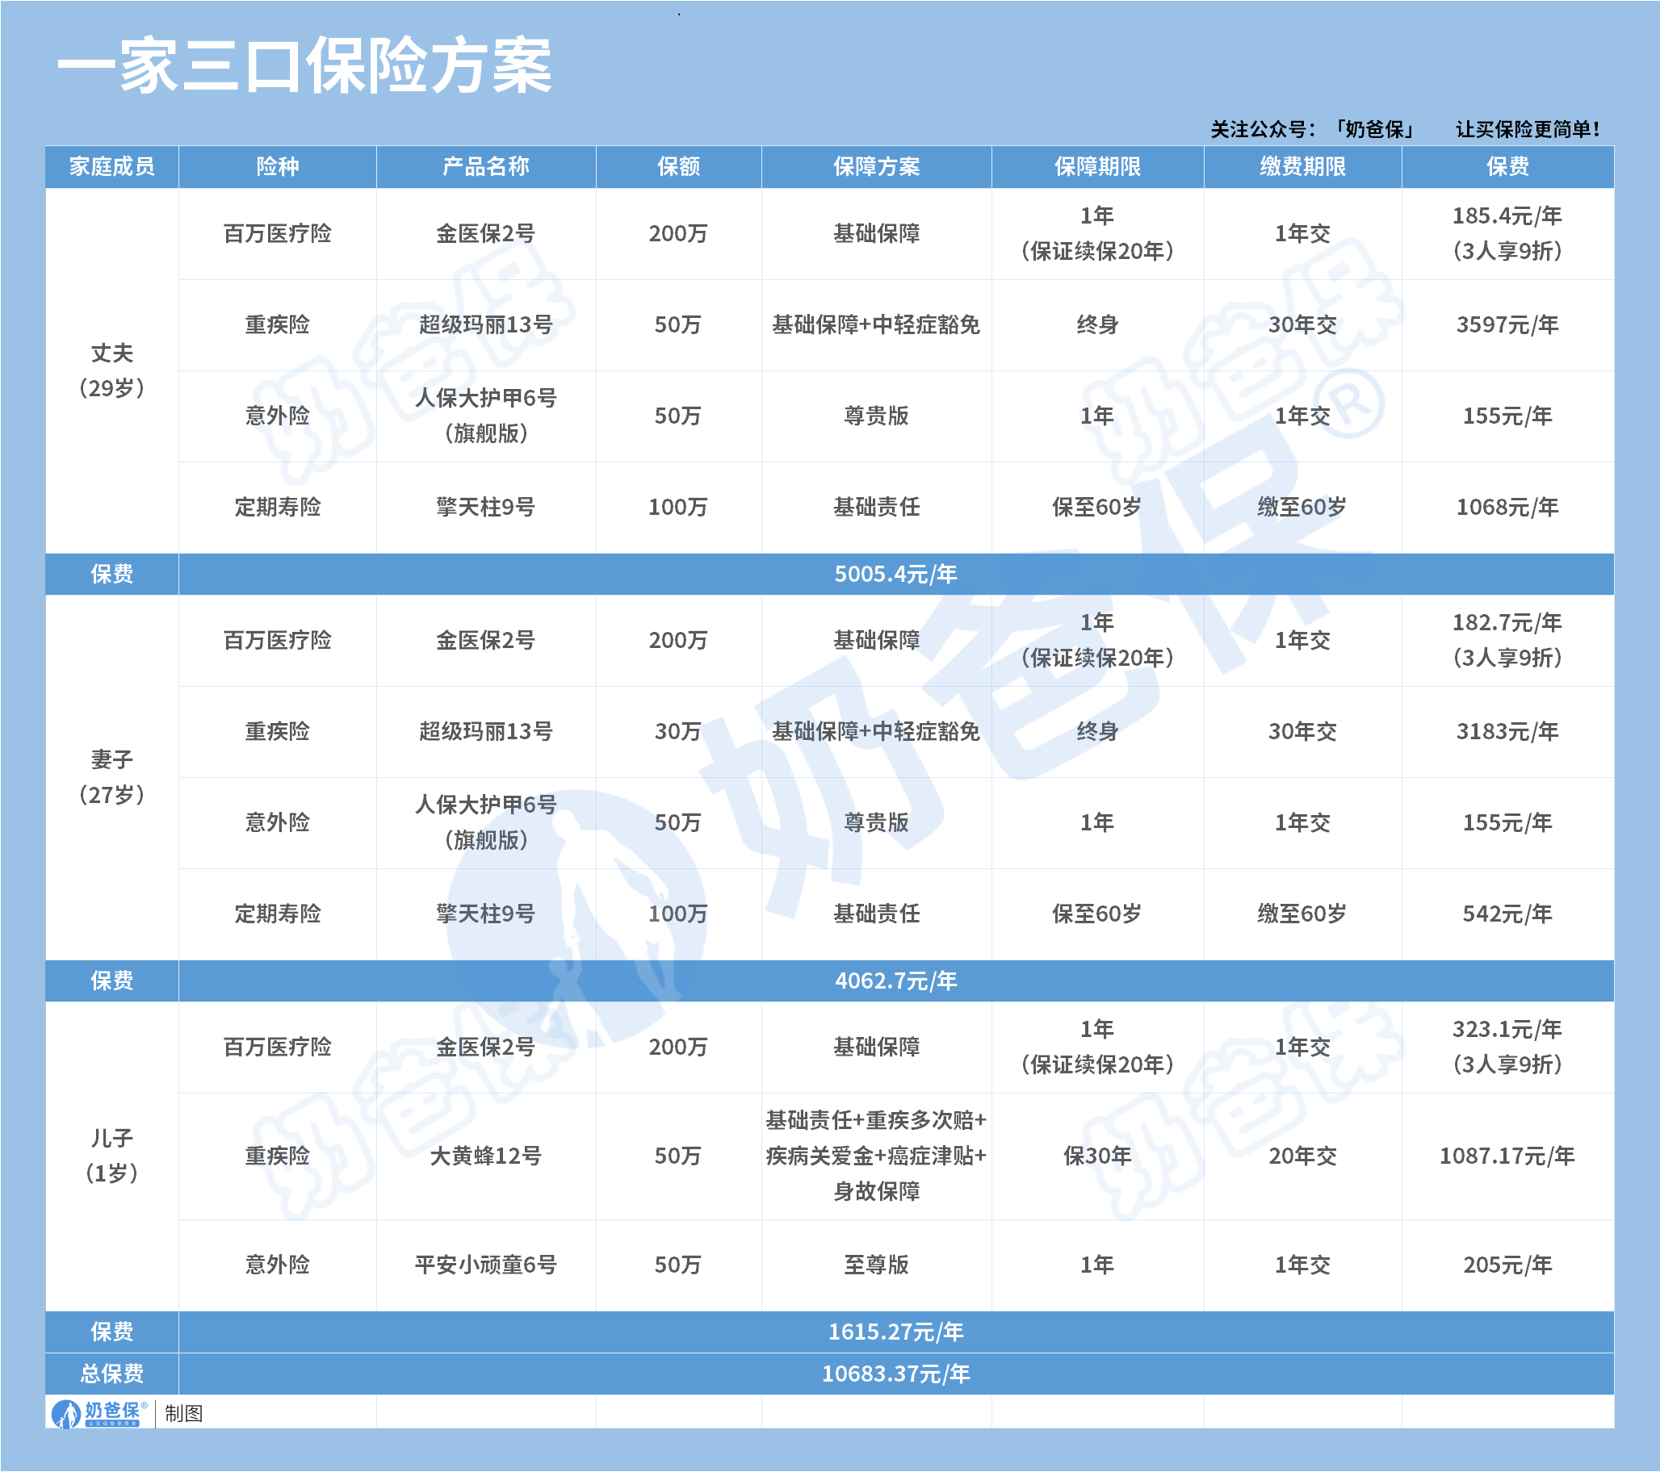
Task: Click the 1087.17元/年 premium cell
Action: [1507, 1156]
